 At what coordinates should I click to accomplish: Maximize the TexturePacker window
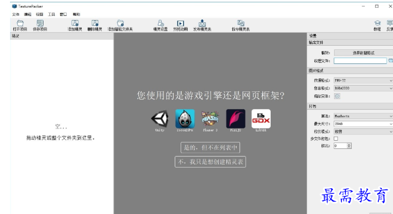[377, 6]
